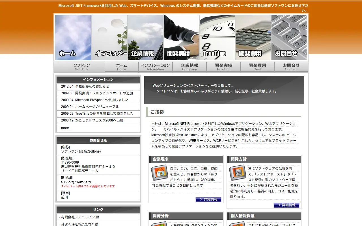This screenshot has height=226, width=362.
Task: Click the インフォメーション sidebar header
Action: (98, 80)
